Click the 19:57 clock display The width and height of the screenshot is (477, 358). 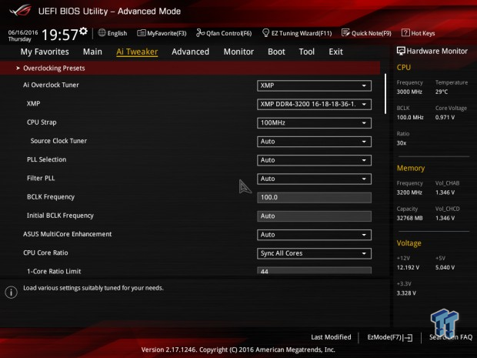click(60, 35)
